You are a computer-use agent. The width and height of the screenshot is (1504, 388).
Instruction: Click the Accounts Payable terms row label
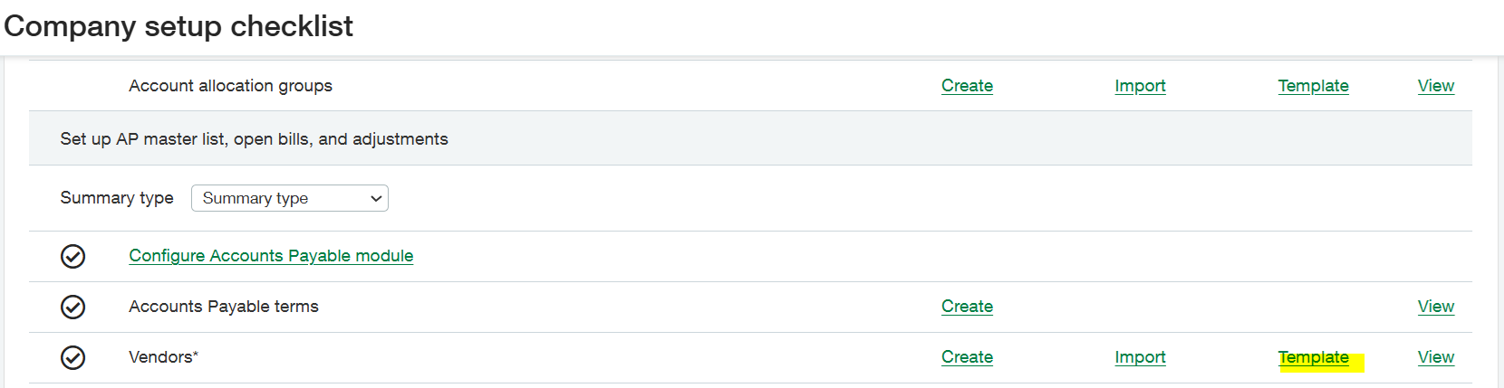pyautogui.click(x=224, y=307)
